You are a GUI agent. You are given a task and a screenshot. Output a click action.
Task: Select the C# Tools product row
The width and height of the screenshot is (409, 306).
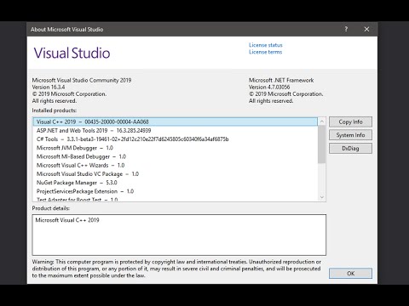tap(176, 139)
